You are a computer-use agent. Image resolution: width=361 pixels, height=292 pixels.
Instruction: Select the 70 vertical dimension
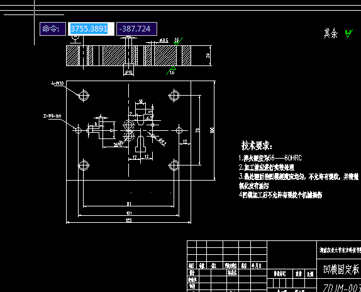[x=197, y=130]
